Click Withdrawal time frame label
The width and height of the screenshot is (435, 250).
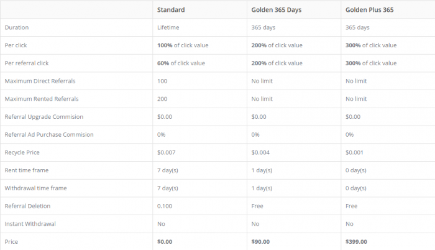coord(36,188)
